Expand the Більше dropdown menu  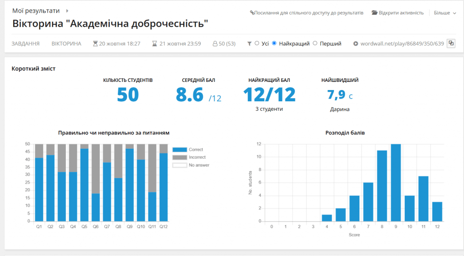[x=445, y=13]
